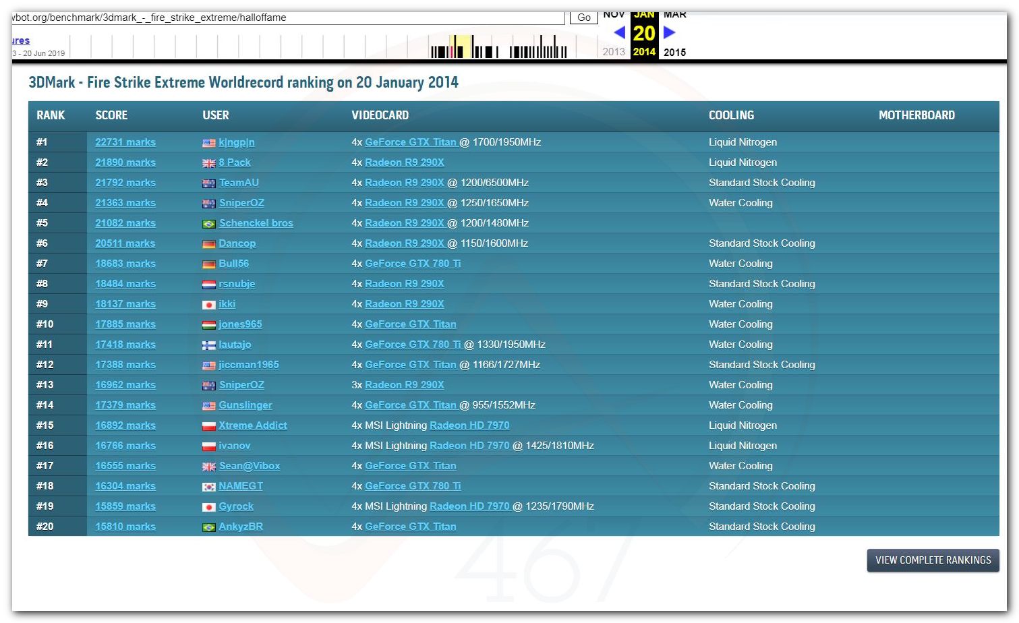1019x623 pixels.
Task: Click the Australian flag in rank #4 row
Action: pos(209,204)
